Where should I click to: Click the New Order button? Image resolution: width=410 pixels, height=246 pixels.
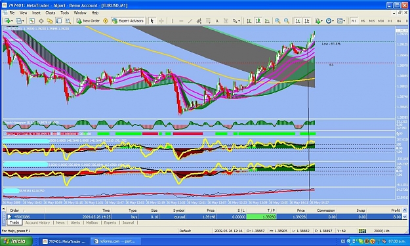tap(88, 21)
